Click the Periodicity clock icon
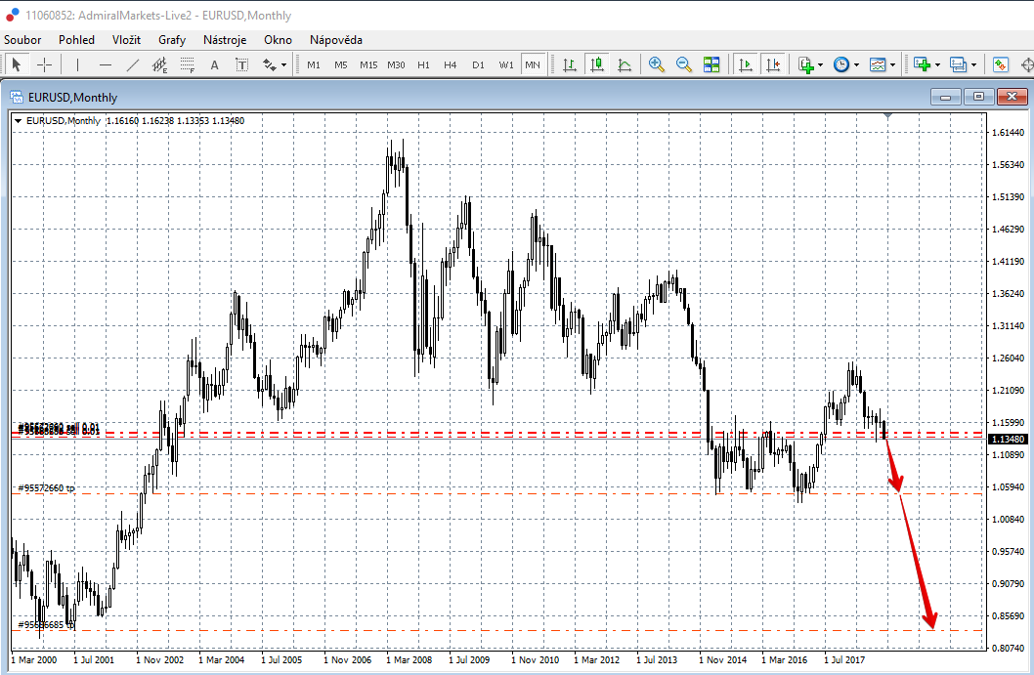 point(841,64)
